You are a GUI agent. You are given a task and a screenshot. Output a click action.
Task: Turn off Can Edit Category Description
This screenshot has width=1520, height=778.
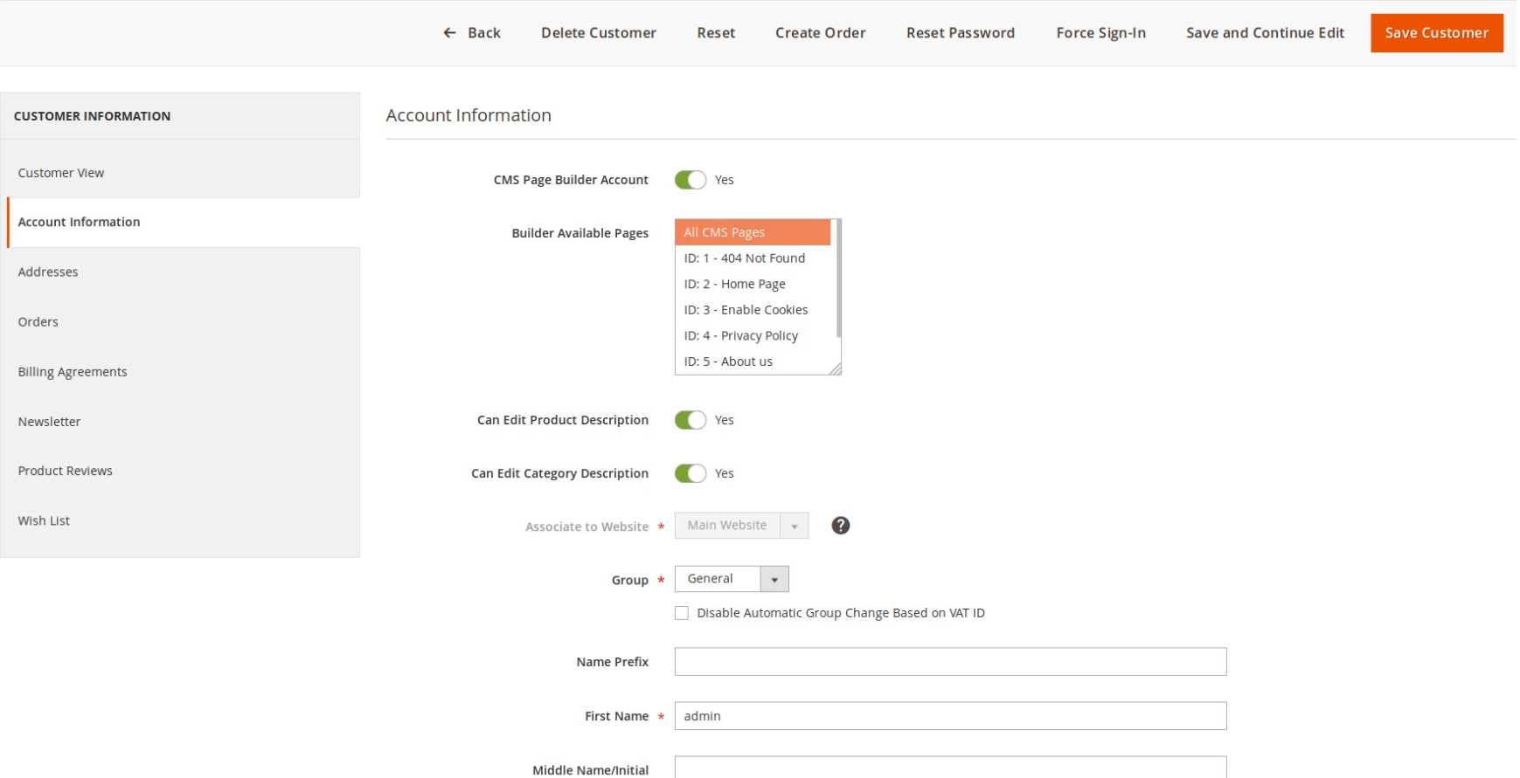(690, 473)
